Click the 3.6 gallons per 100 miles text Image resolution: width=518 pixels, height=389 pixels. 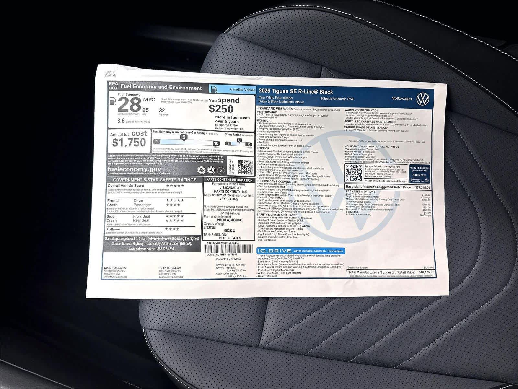pos(133,121)
